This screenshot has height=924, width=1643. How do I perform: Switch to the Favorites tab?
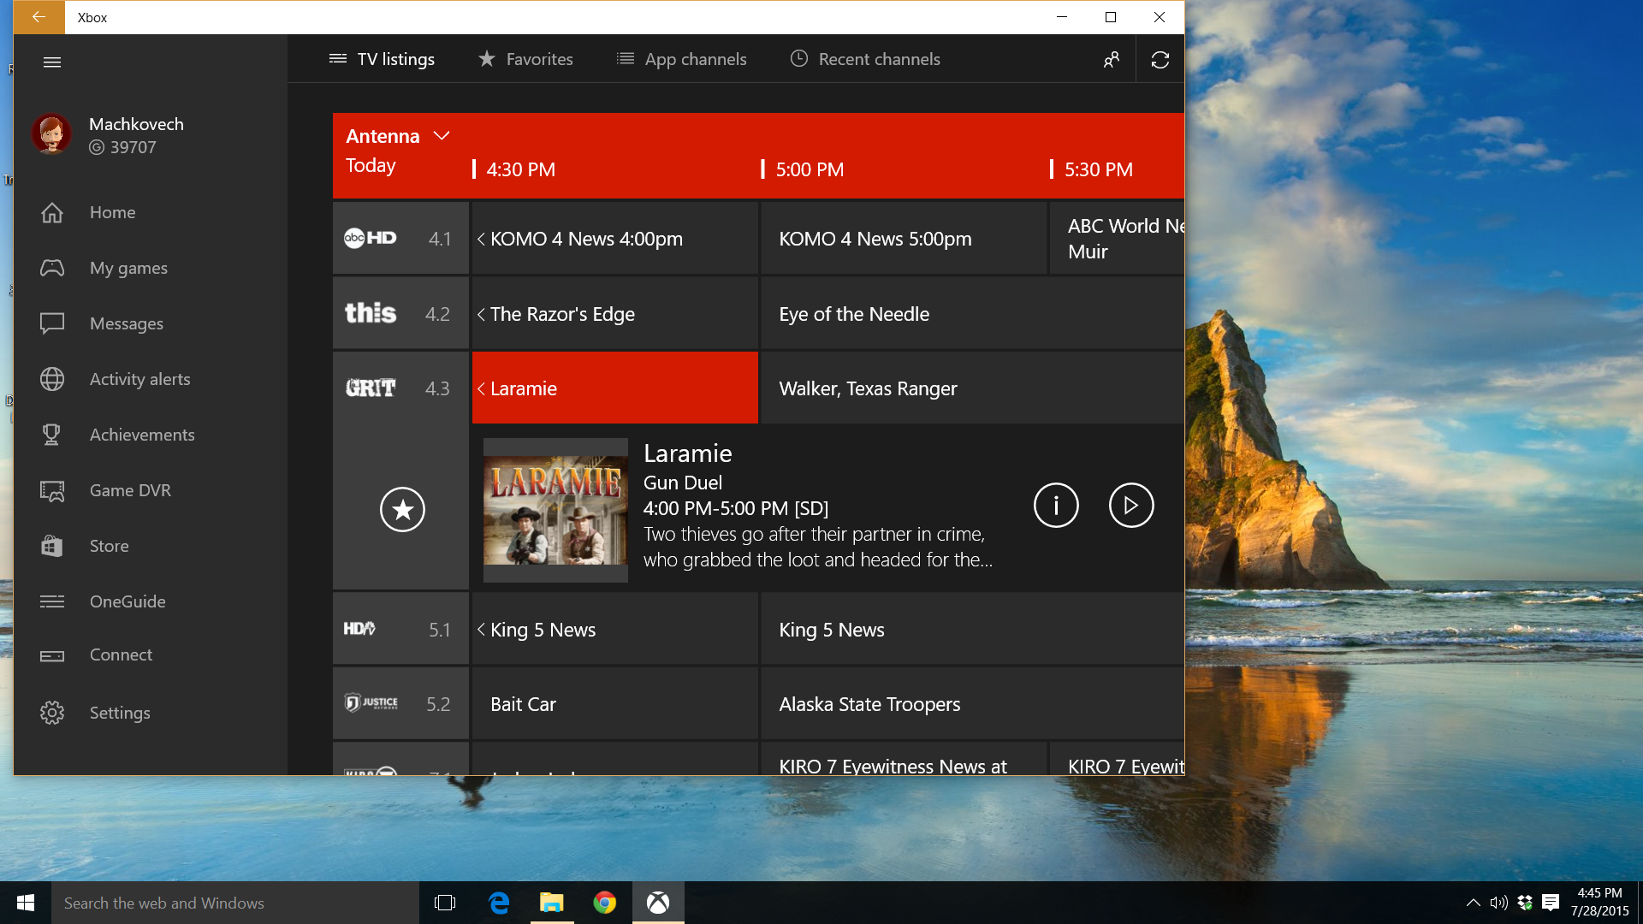coord(539,59)
